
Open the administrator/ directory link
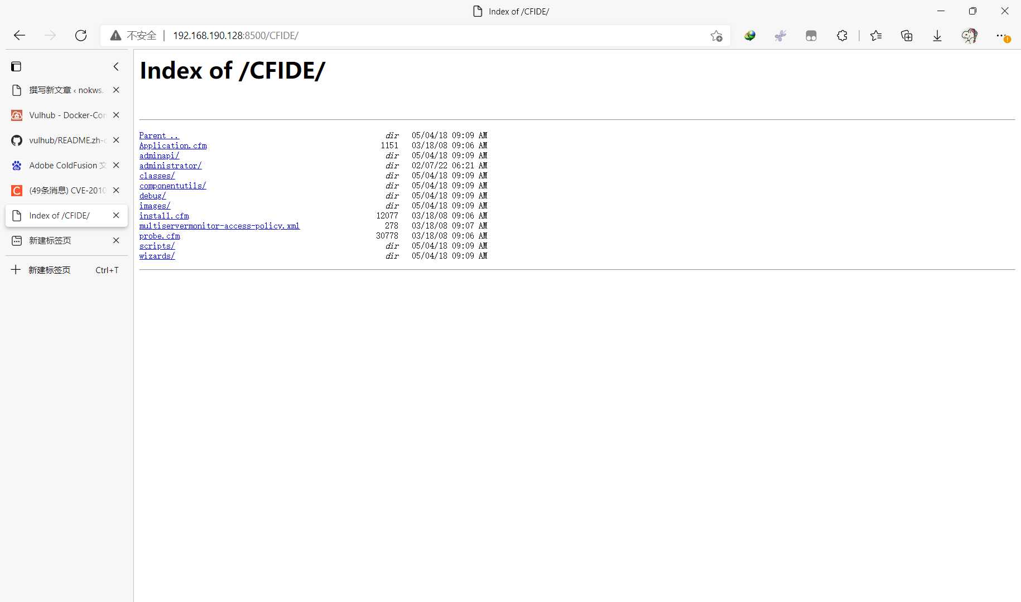[x=170, y=166]
